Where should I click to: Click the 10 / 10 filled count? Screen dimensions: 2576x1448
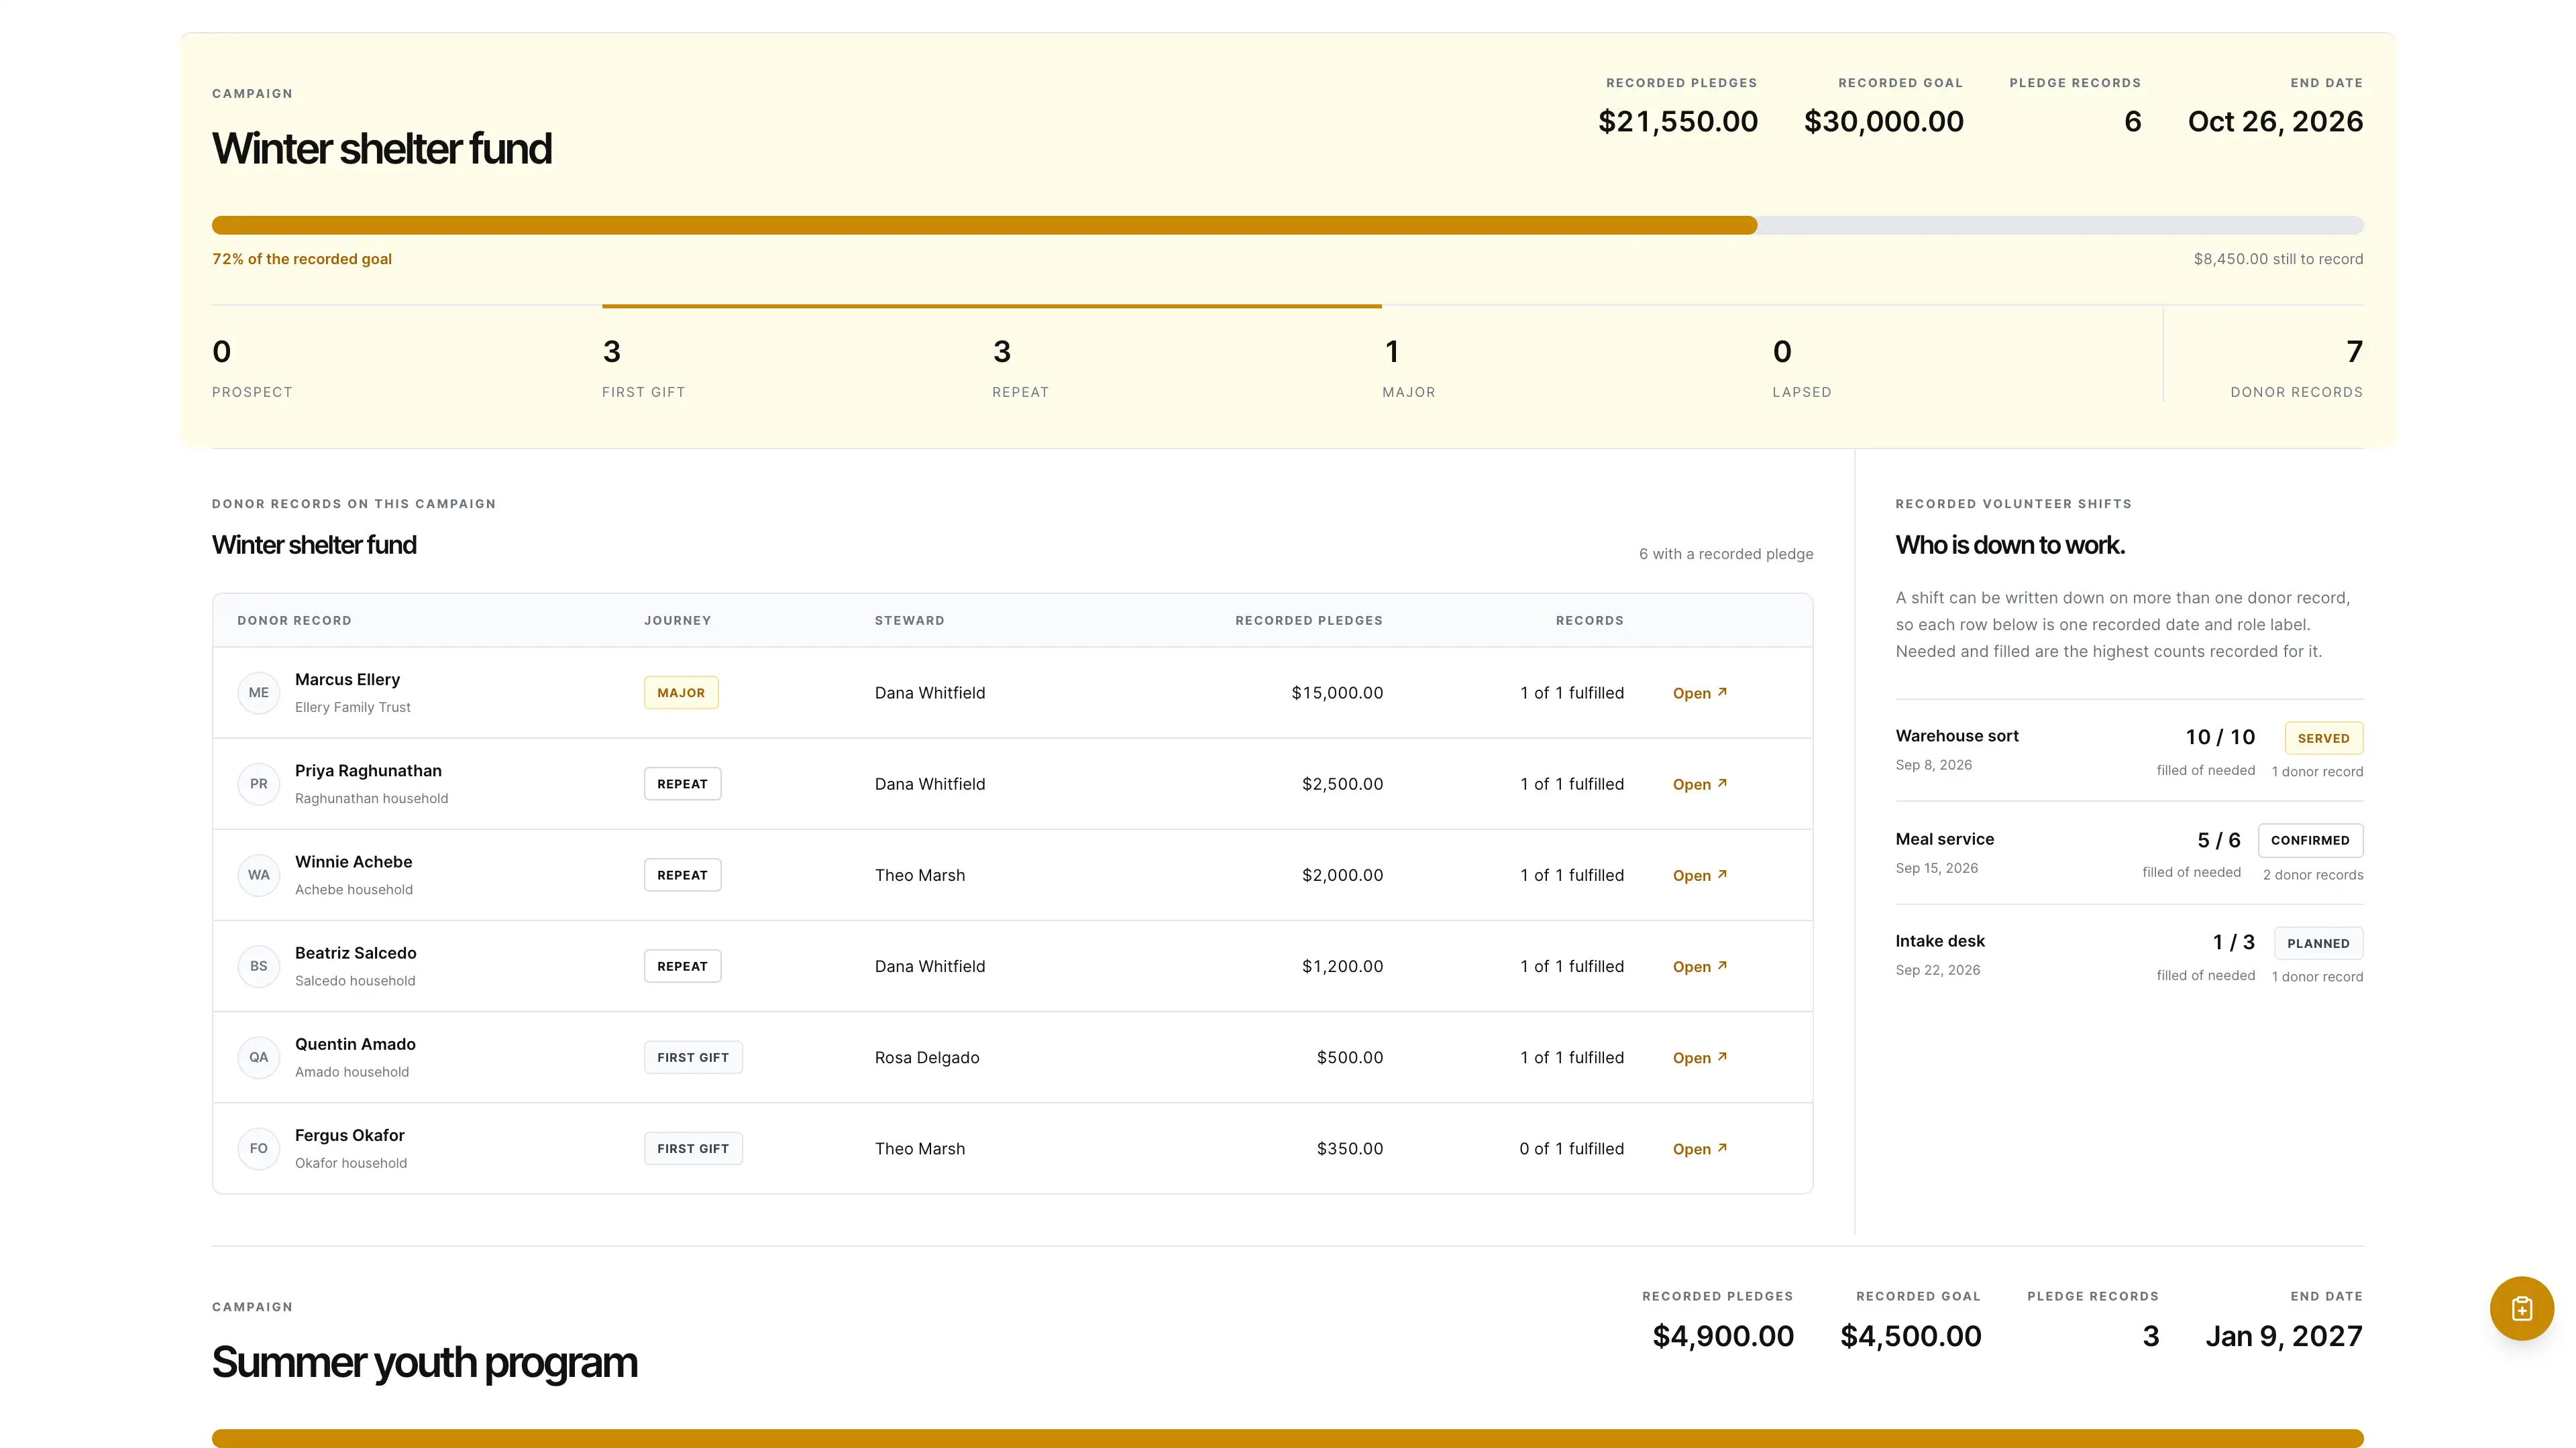click(2220, 737)
